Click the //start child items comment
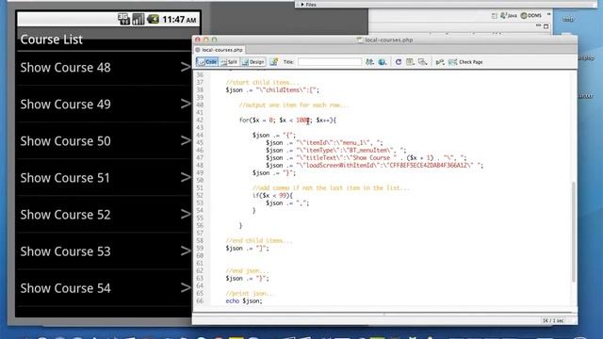 tap(262, 82)
